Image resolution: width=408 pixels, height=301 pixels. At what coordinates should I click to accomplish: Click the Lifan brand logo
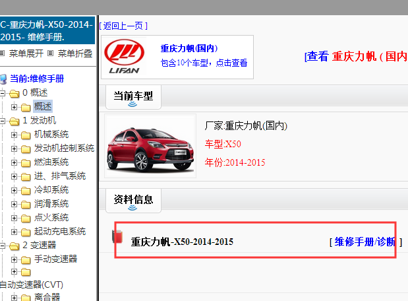point(124,57)
